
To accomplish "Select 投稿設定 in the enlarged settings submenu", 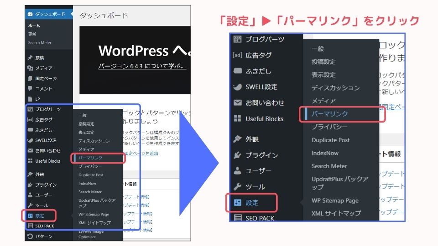I will coord(323,61).
